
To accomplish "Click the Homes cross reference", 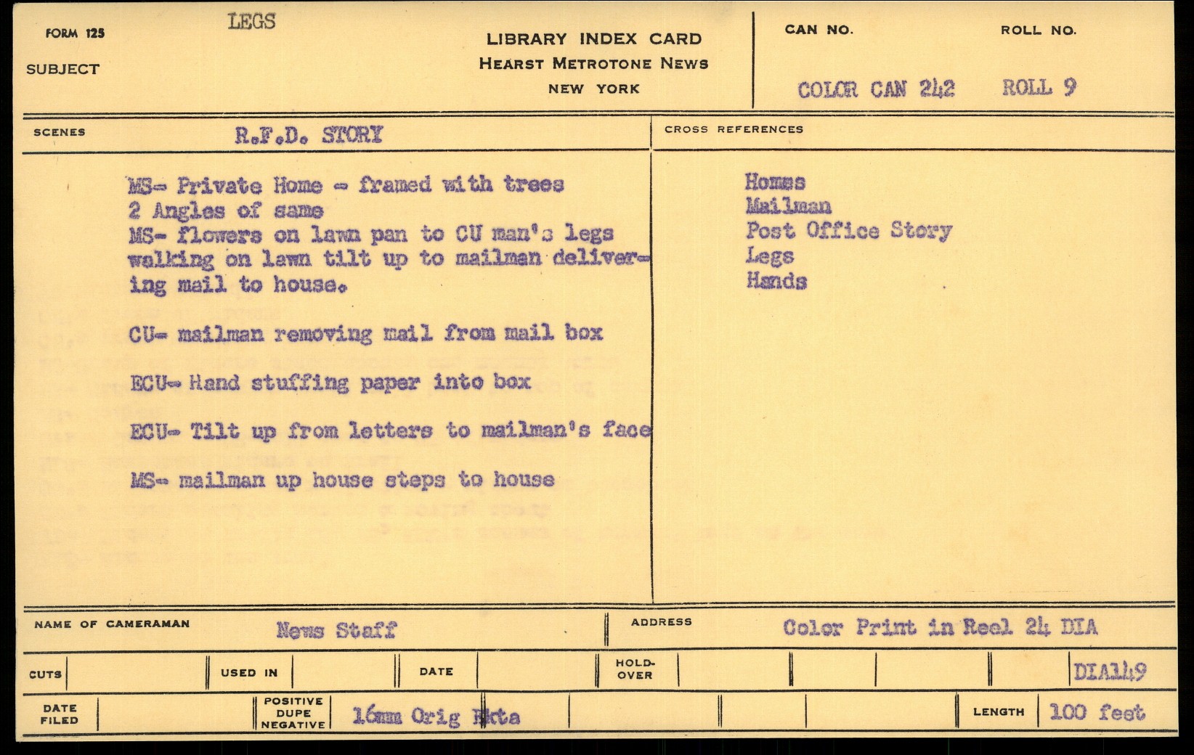I will coord(775,182).
